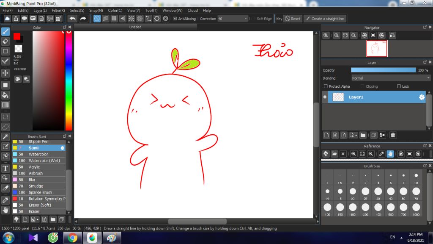Check the Lock layer checkbox
433x244 pixels.
(399, 86)
